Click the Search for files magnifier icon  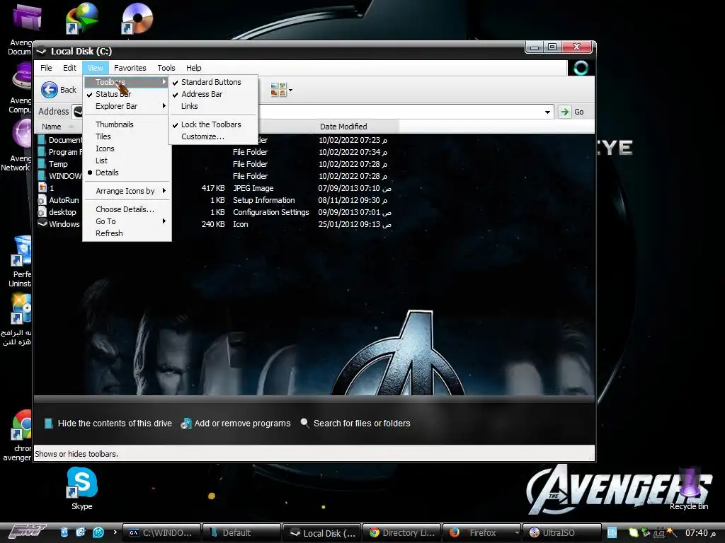(x=304, y=423)
